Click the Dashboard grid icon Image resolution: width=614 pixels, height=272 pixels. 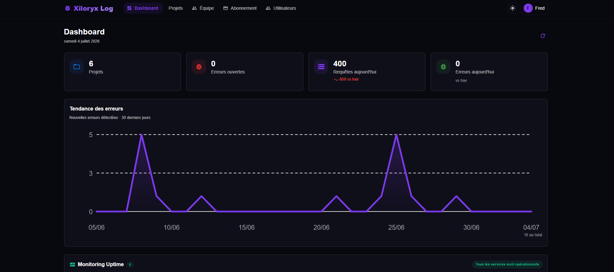click(x=129, y=8)
